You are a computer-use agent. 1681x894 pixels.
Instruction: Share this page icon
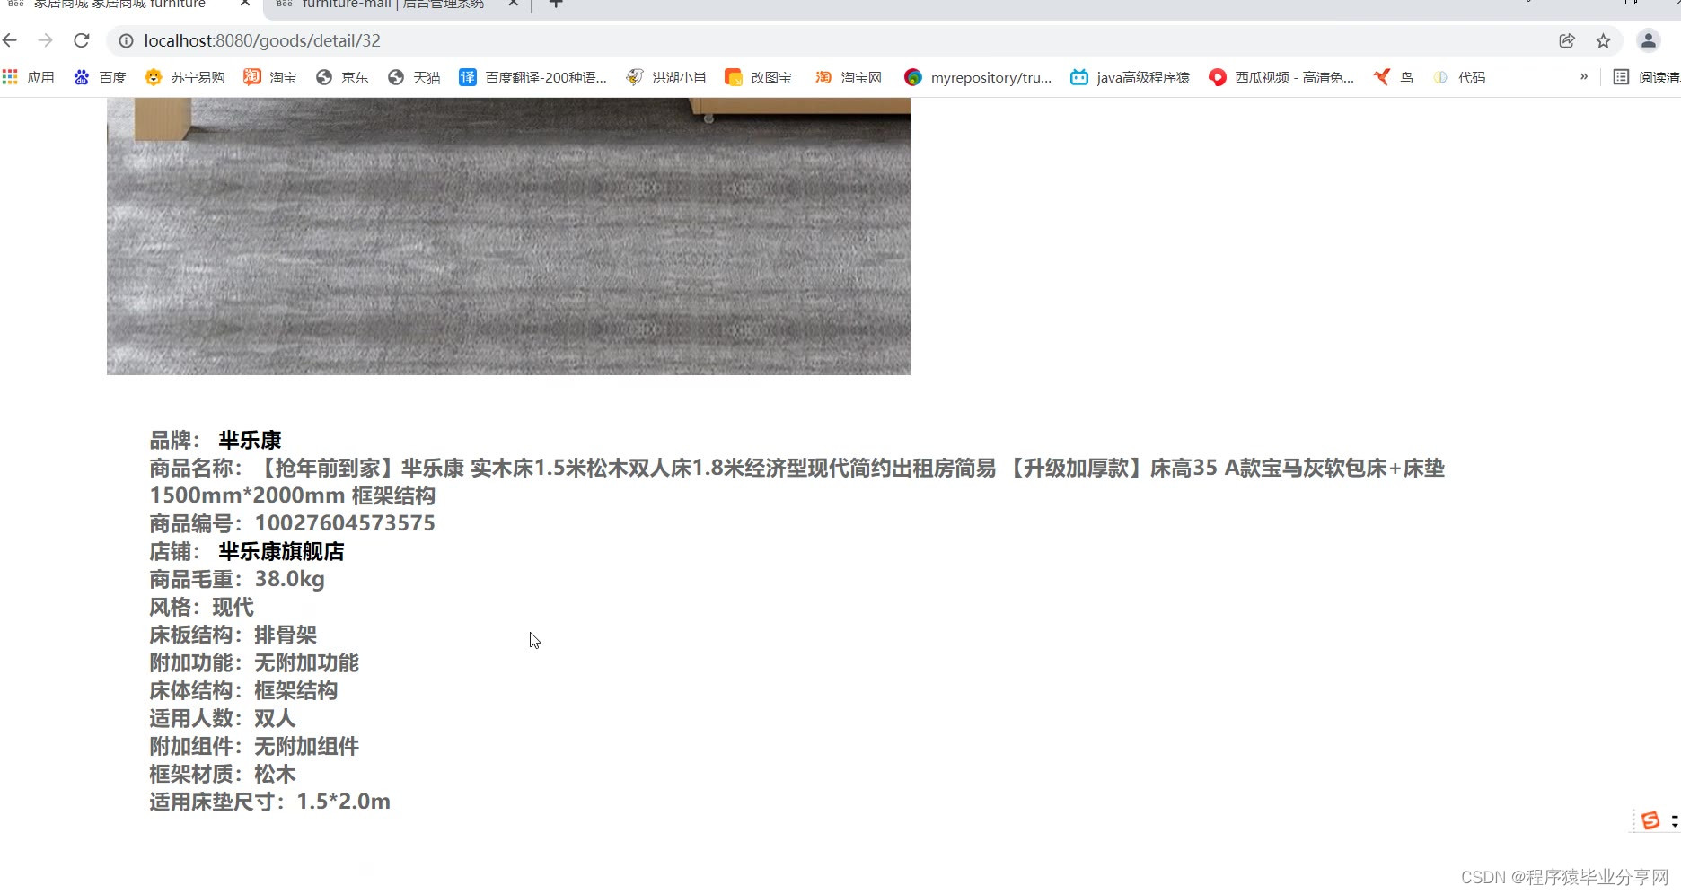click(x=1567, y=40)
